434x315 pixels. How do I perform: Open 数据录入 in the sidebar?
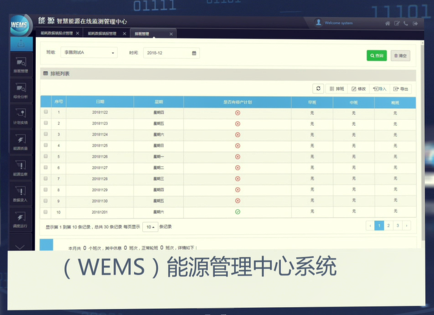coord(21,194)
